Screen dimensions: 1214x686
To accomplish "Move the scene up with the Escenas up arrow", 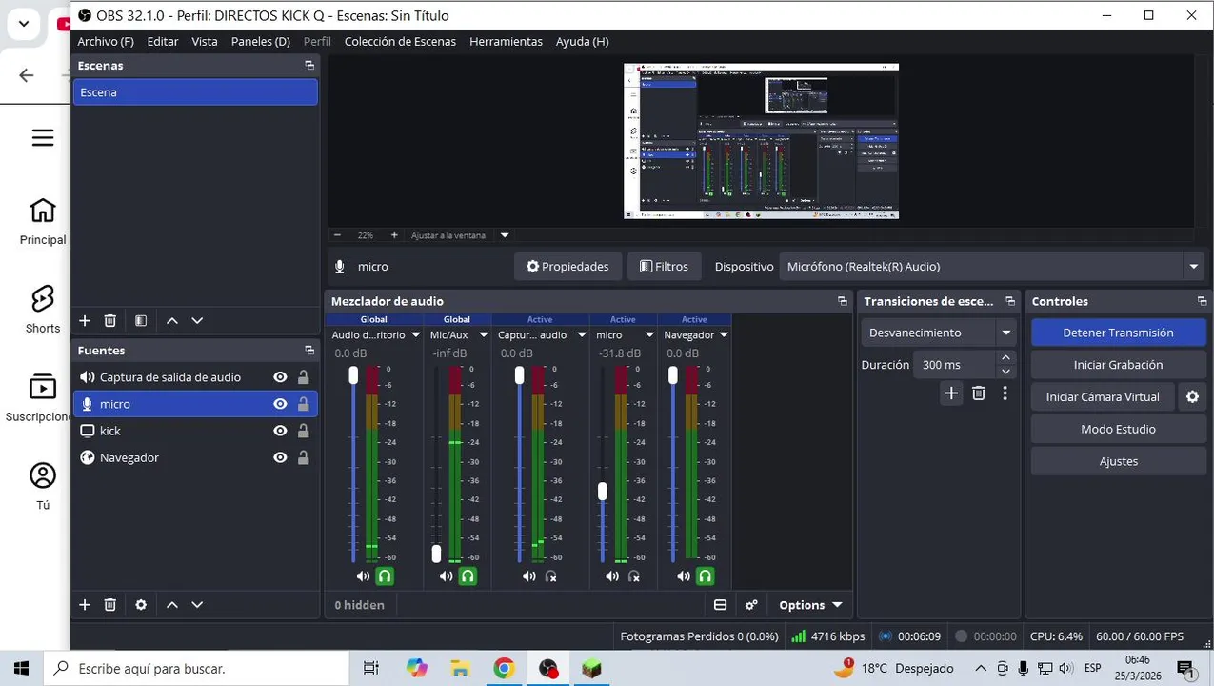I will [x=172, y=321].
